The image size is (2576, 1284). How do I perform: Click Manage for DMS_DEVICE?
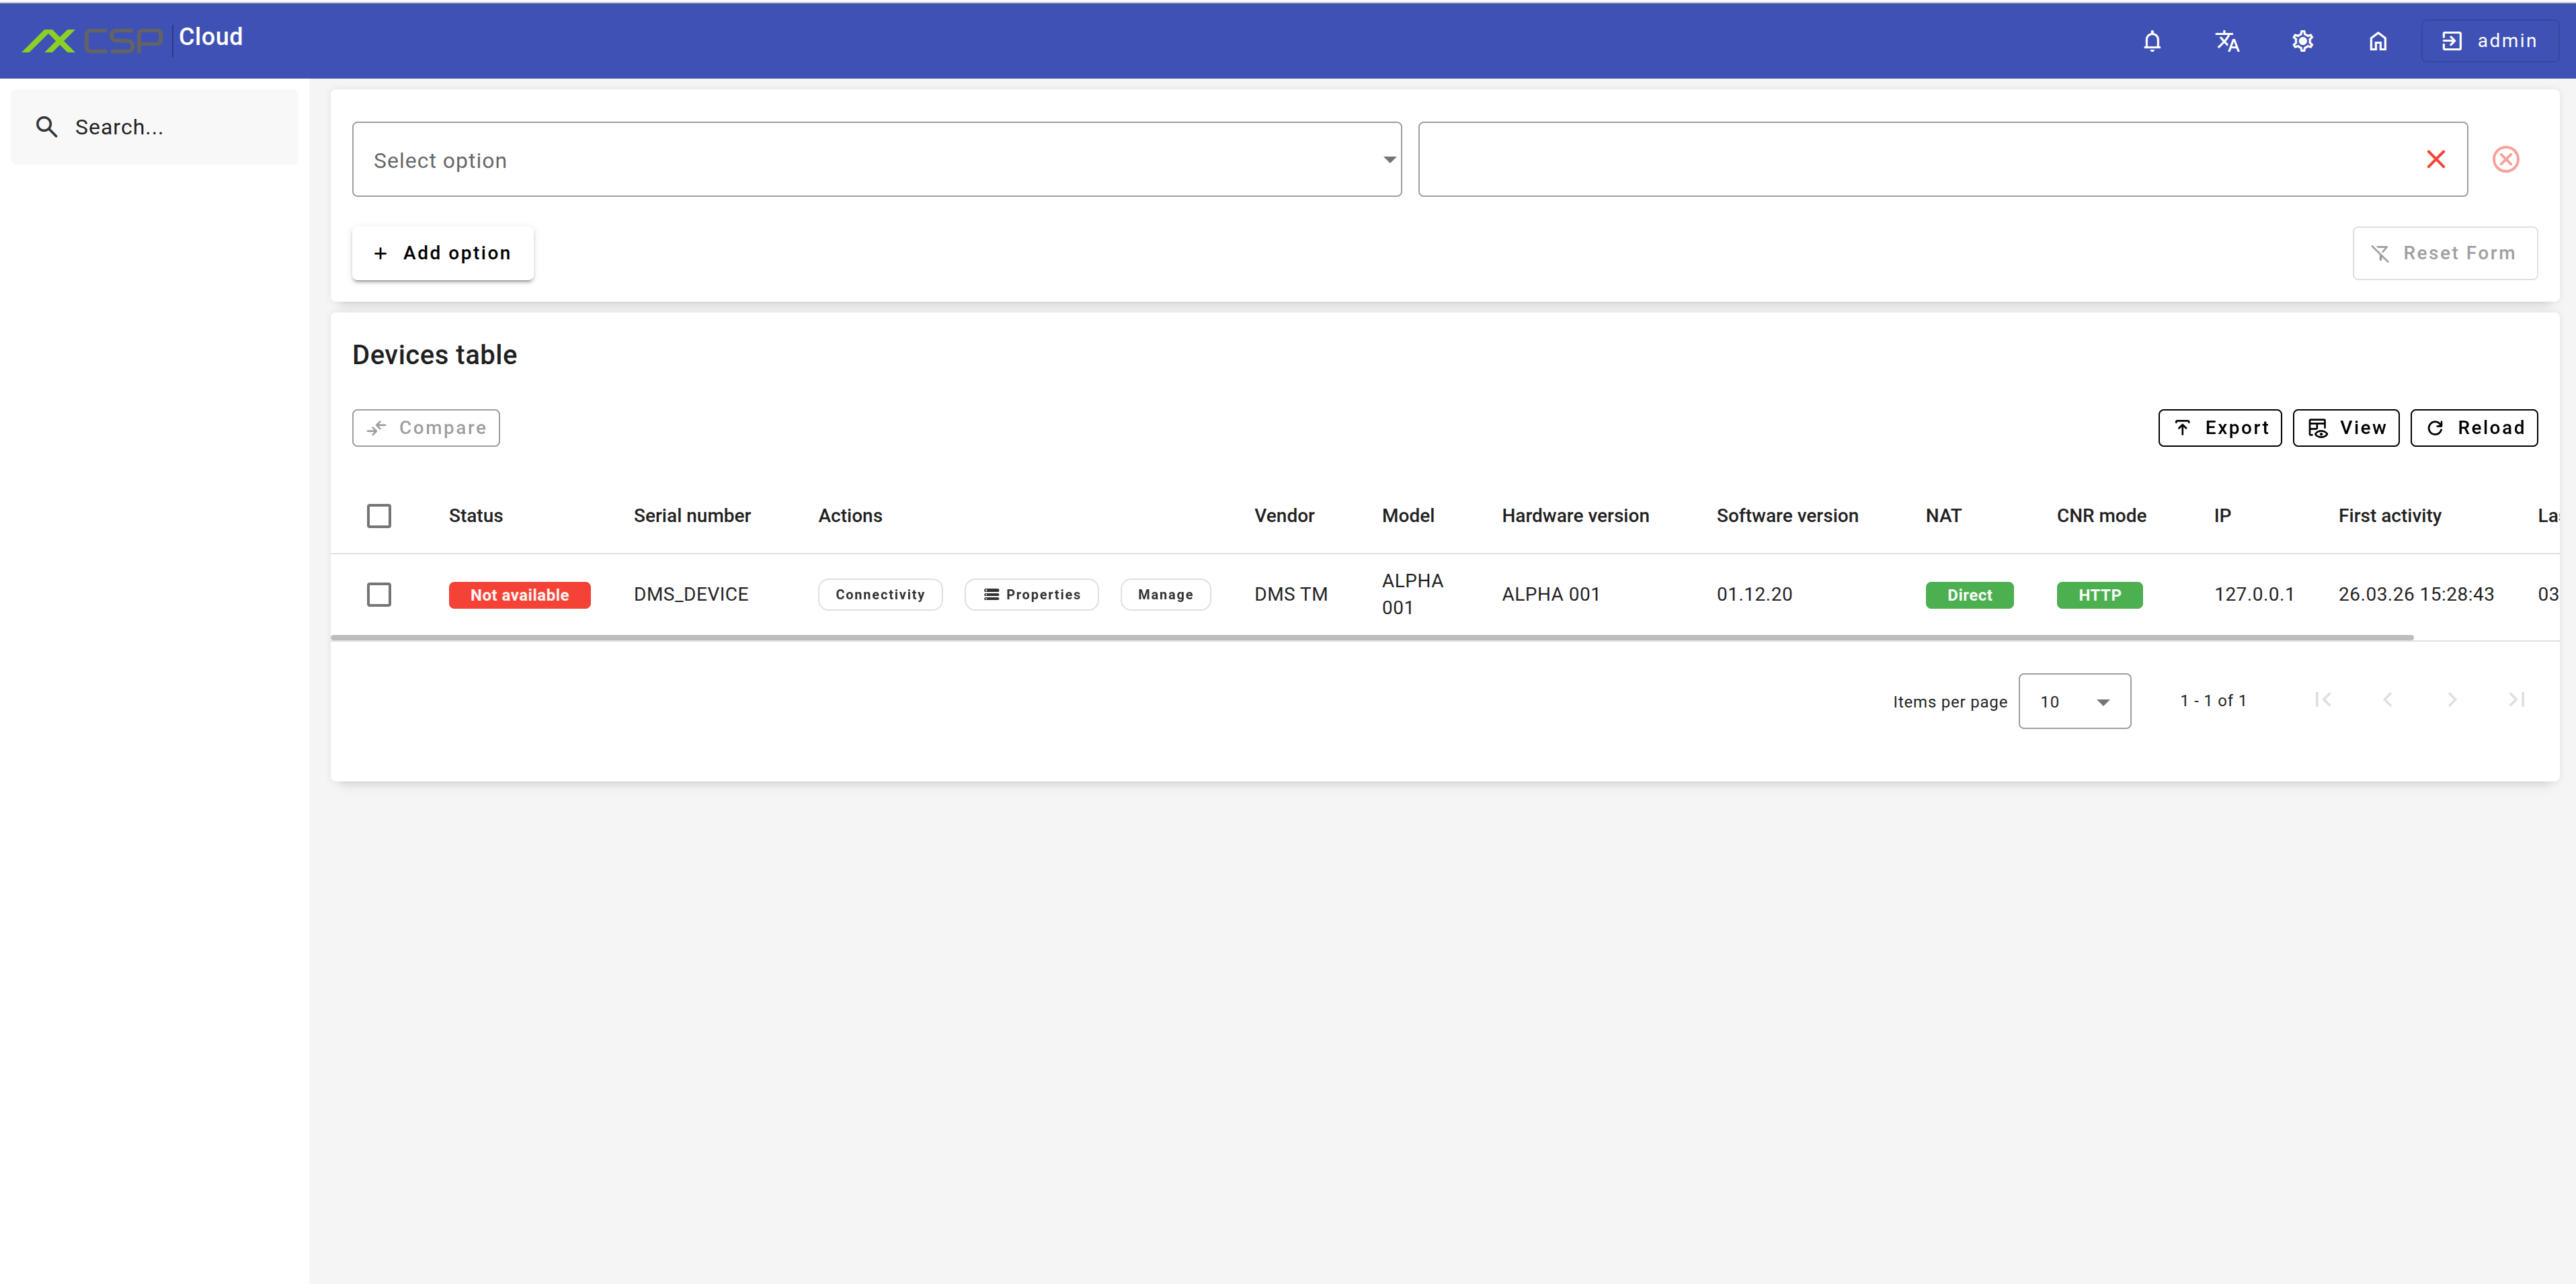tap(1165, 595)
